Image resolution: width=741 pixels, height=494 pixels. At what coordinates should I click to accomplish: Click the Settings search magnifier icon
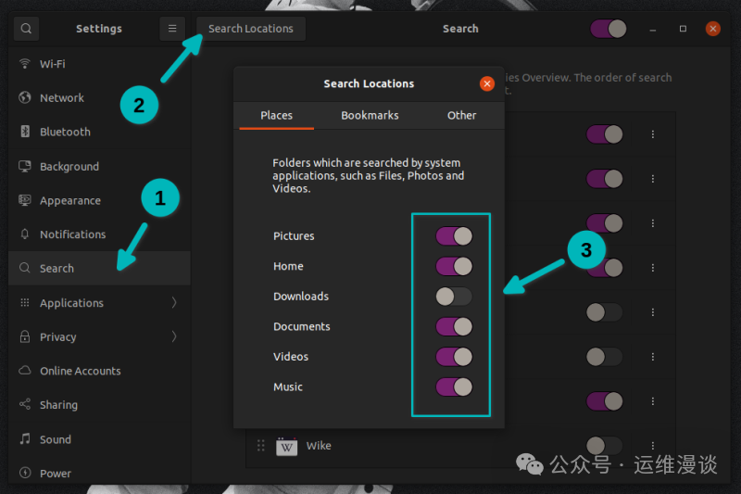coord(26,29)
